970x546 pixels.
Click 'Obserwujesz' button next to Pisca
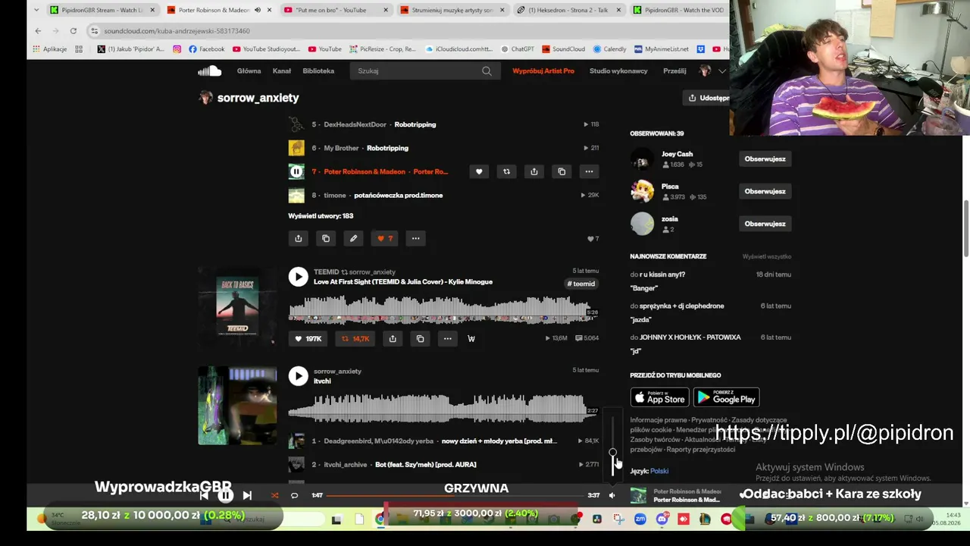[765, 191]
